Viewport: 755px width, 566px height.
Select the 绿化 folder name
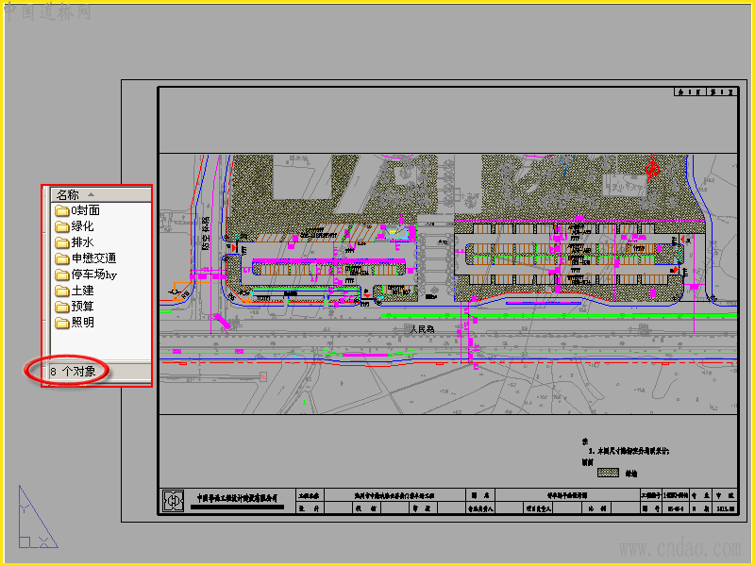pyautogui.click(x=82, y=226)
